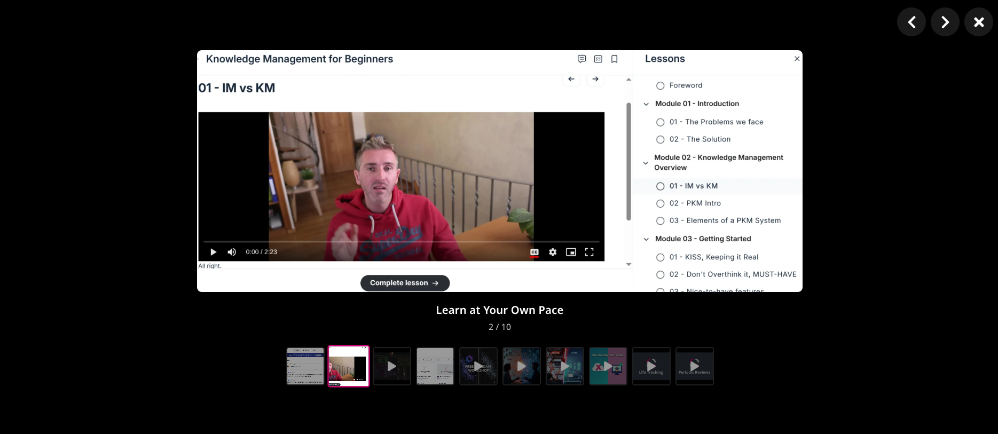Collapse Module 03 - Getting Started section

646,239
